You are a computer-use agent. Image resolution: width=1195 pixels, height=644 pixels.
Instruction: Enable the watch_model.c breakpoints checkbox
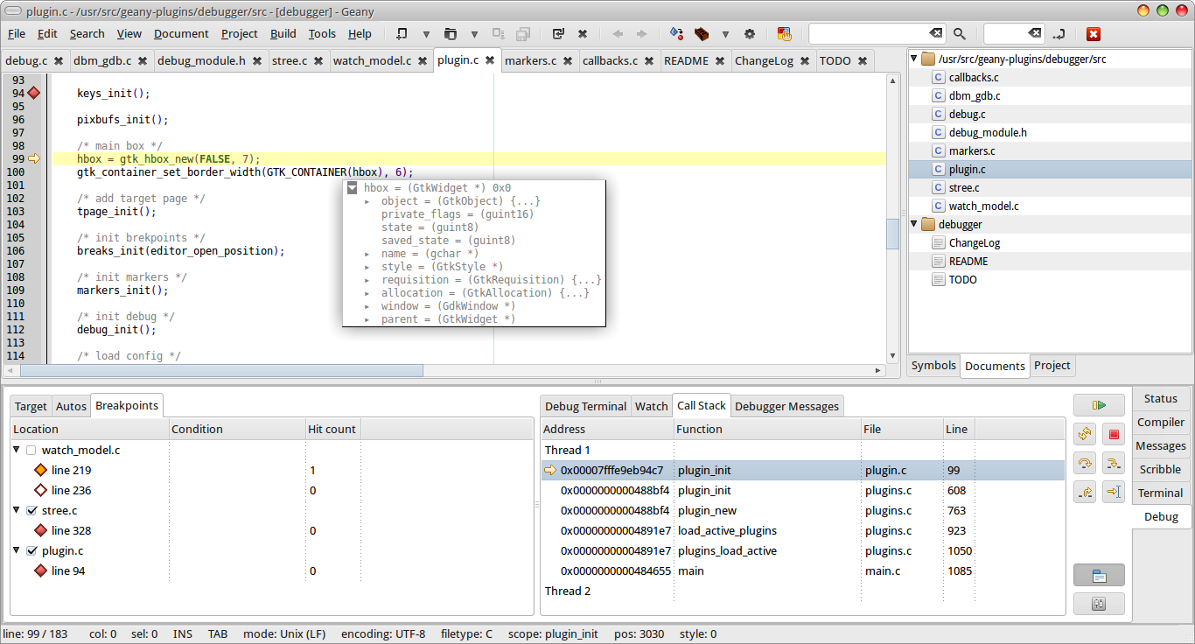coord(31,450)
